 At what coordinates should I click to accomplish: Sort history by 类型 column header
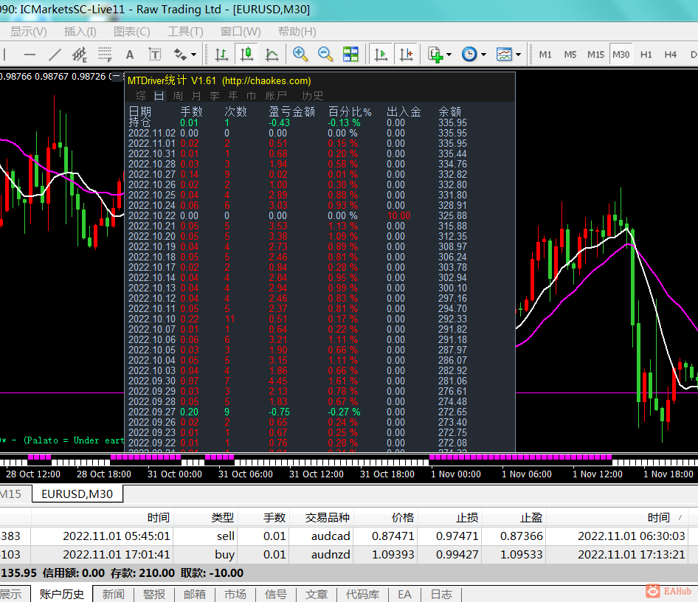(x=206, y=517)
